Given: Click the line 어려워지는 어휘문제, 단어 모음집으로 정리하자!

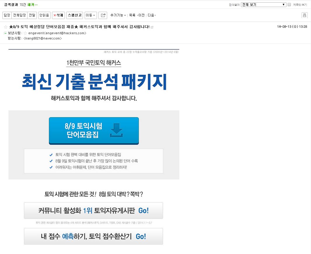Looking at the screenshot, I should [91, 167].
